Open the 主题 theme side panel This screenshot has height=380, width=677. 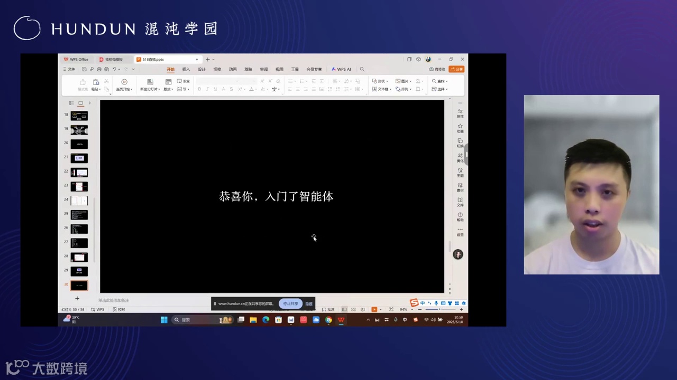click(x=460, y=172)
